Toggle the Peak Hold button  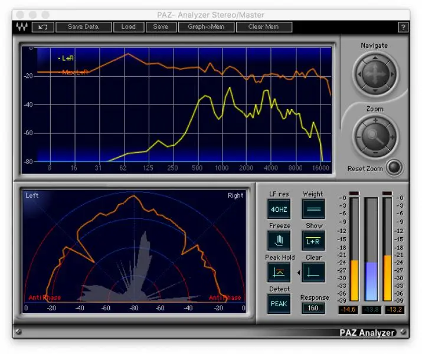pos(279,272)
